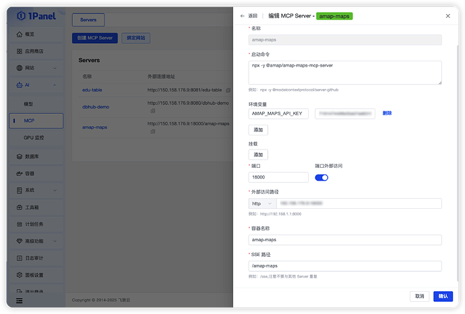
Task: Click the 启动命令 textarea
Action: pos(345,73)
